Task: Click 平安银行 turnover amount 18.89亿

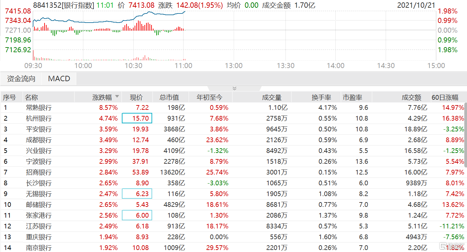Action: (x=416, y=129)
